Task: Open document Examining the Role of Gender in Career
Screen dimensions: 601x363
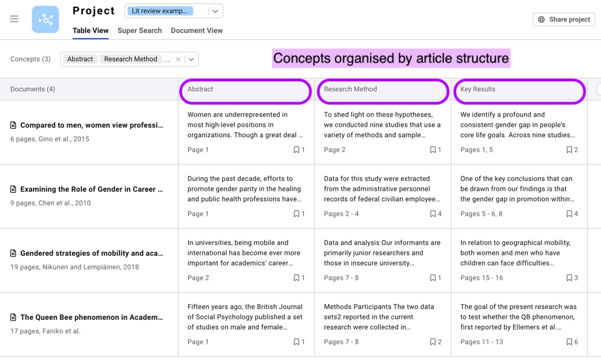Action: click(x=92, y=189)
